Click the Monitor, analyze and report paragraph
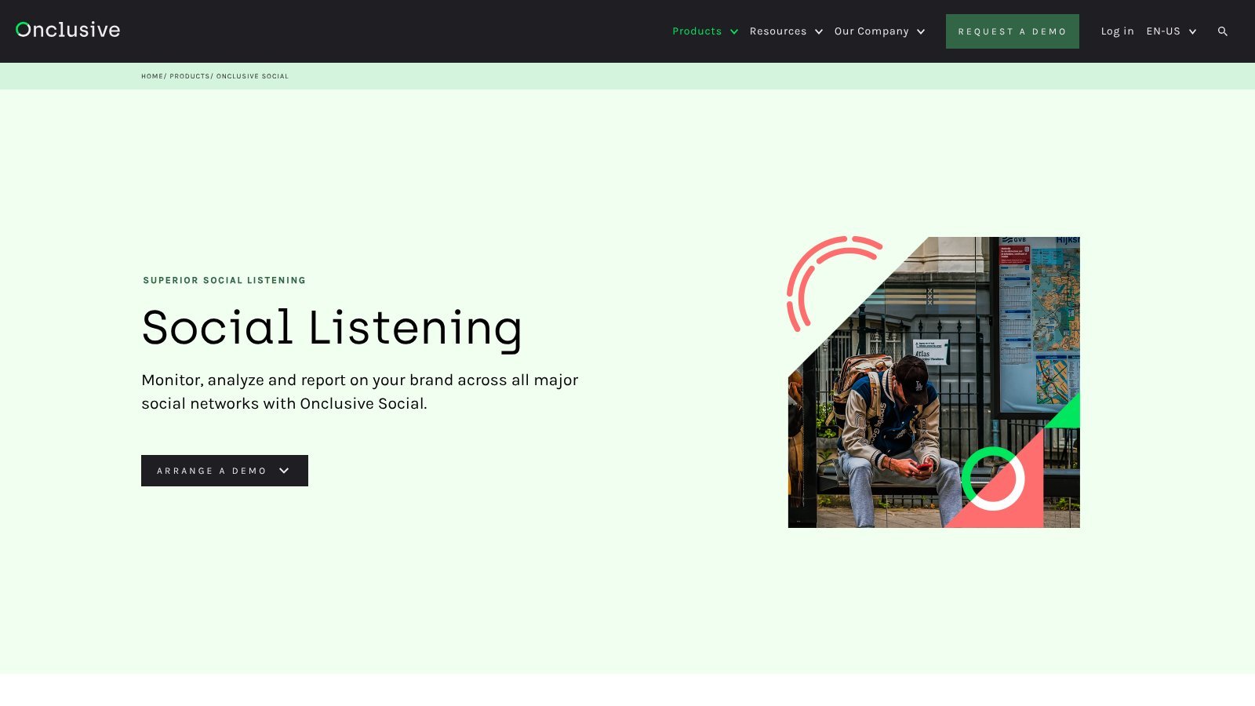This screenshot has height=706, width=1255. [360, 391]
